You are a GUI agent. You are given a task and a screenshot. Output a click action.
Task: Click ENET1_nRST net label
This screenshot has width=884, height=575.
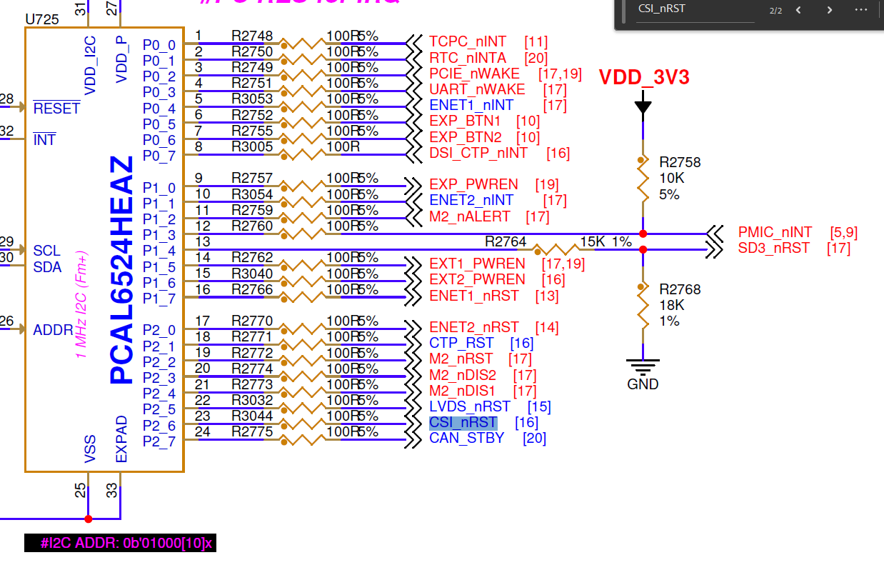tap(474, 296)
